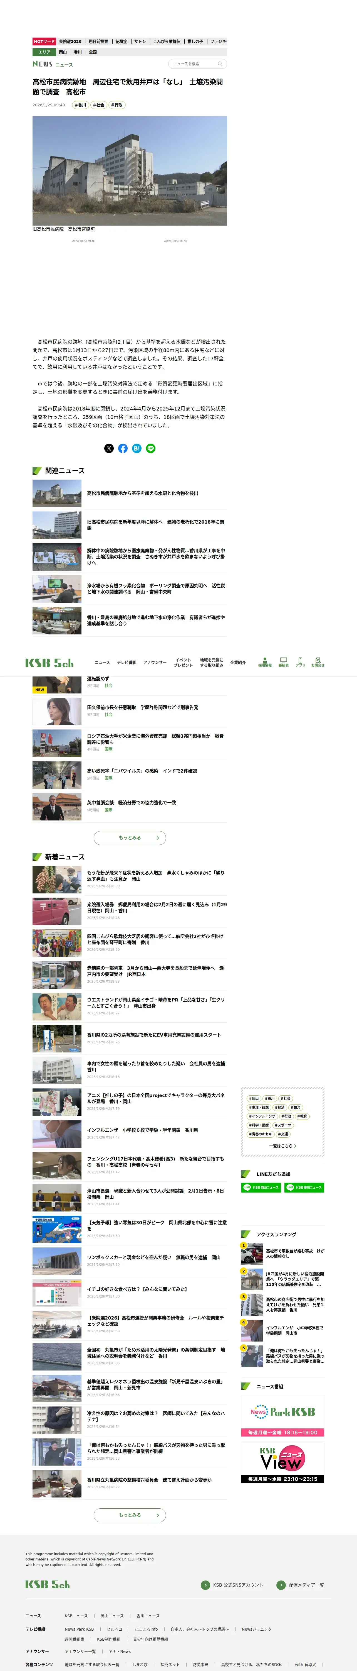This screenshot has width=357, height=1671.
Task: Choose 全国 in the エリア bar
Action: (93, 52)
